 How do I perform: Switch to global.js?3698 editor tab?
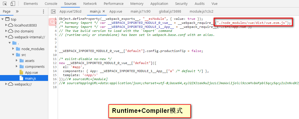point(170,12)
